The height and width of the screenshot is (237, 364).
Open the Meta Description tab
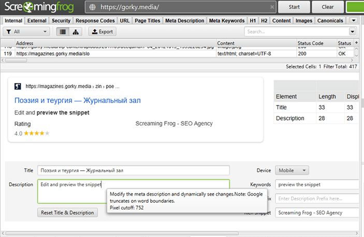[184, 21]
